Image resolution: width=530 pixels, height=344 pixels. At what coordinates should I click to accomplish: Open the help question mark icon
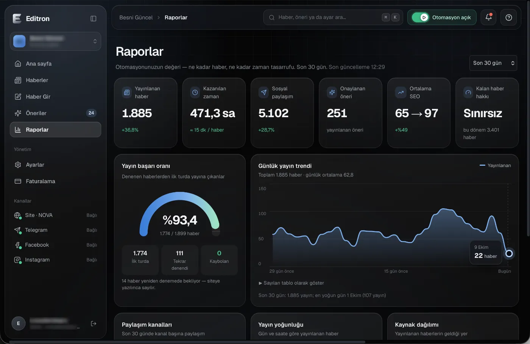[x=508, y=17]
